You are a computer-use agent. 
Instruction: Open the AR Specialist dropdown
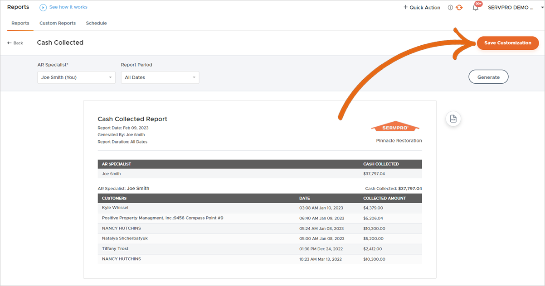[76, 77]
